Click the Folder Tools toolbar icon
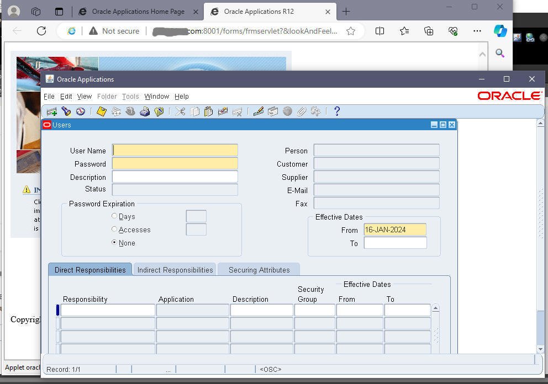The width and height of the screenshot is (548, 384). [x=315, y=111]
